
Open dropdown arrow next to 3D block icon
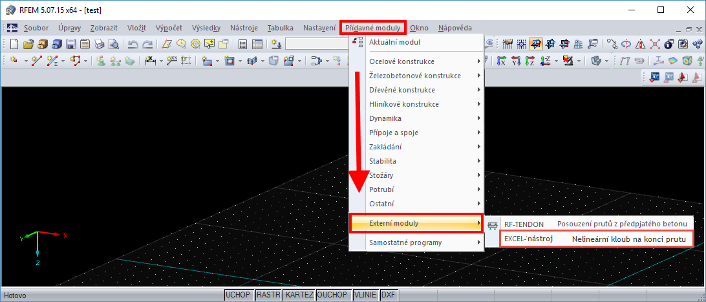click(607, 61)
